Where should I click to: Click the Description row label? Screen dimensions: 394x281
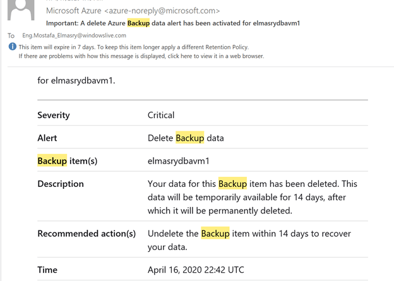click(x=61, y=184)
